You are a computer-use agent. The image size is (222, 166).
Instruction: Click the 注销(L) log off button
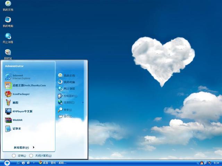click(x=19, y=156)
